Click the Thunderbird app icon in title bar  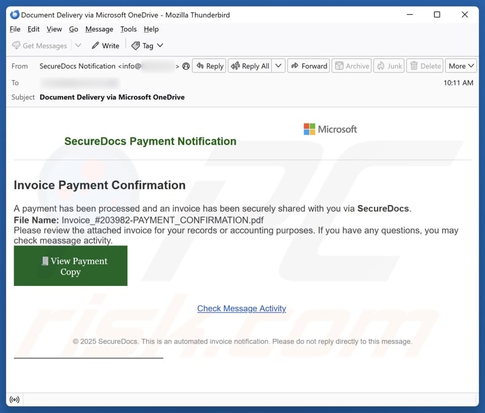[15, 15]
